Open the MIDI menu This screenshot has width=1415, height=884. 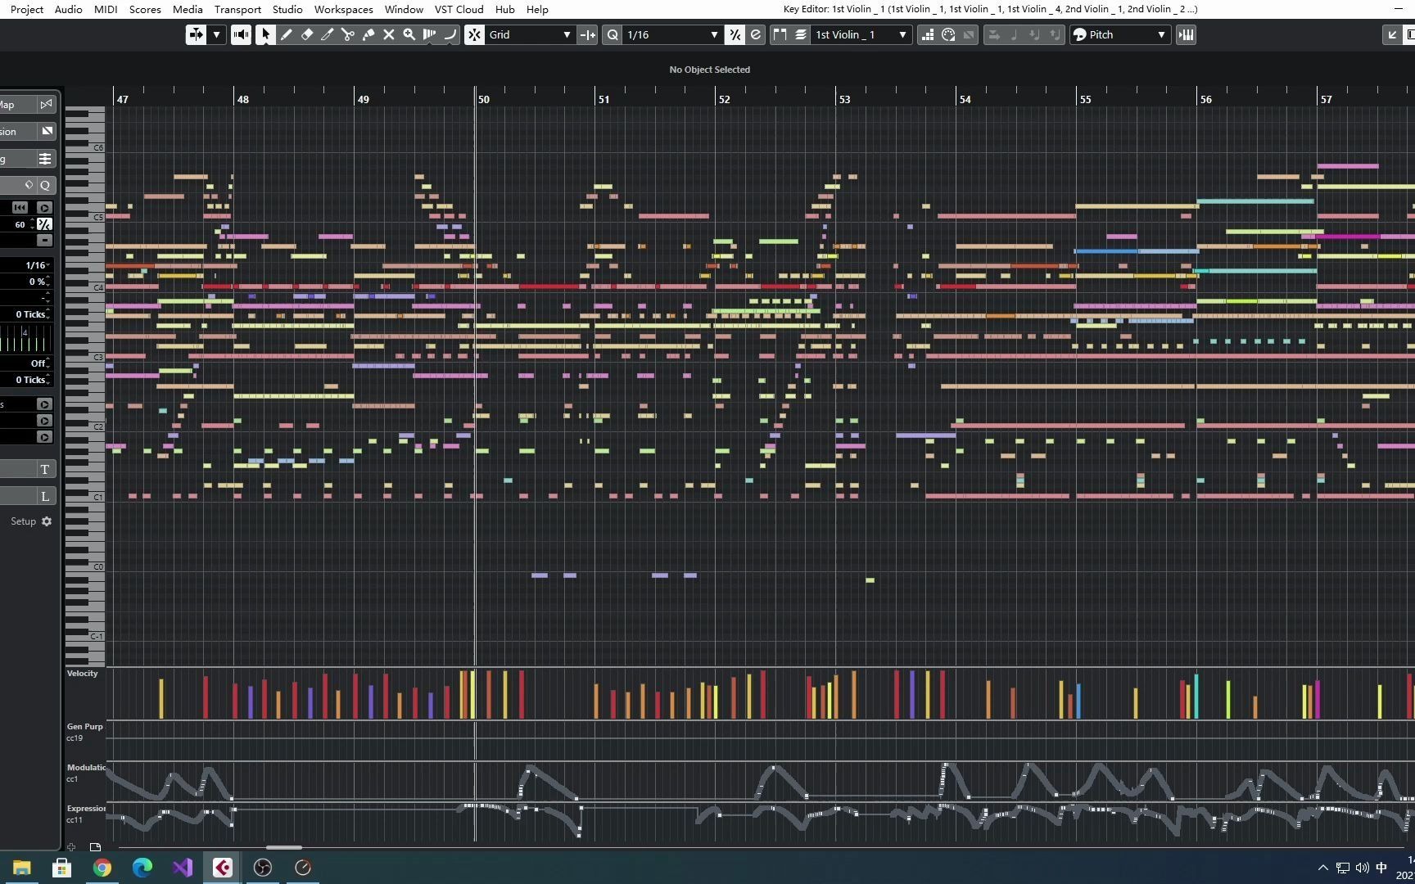[x=106, y=9]
